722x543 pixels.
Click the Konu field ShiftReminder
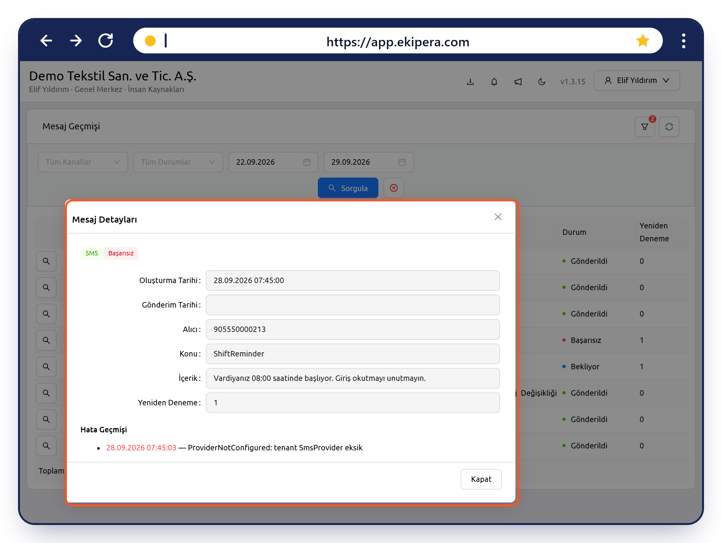pyautogui.click(x=353, y=354)
